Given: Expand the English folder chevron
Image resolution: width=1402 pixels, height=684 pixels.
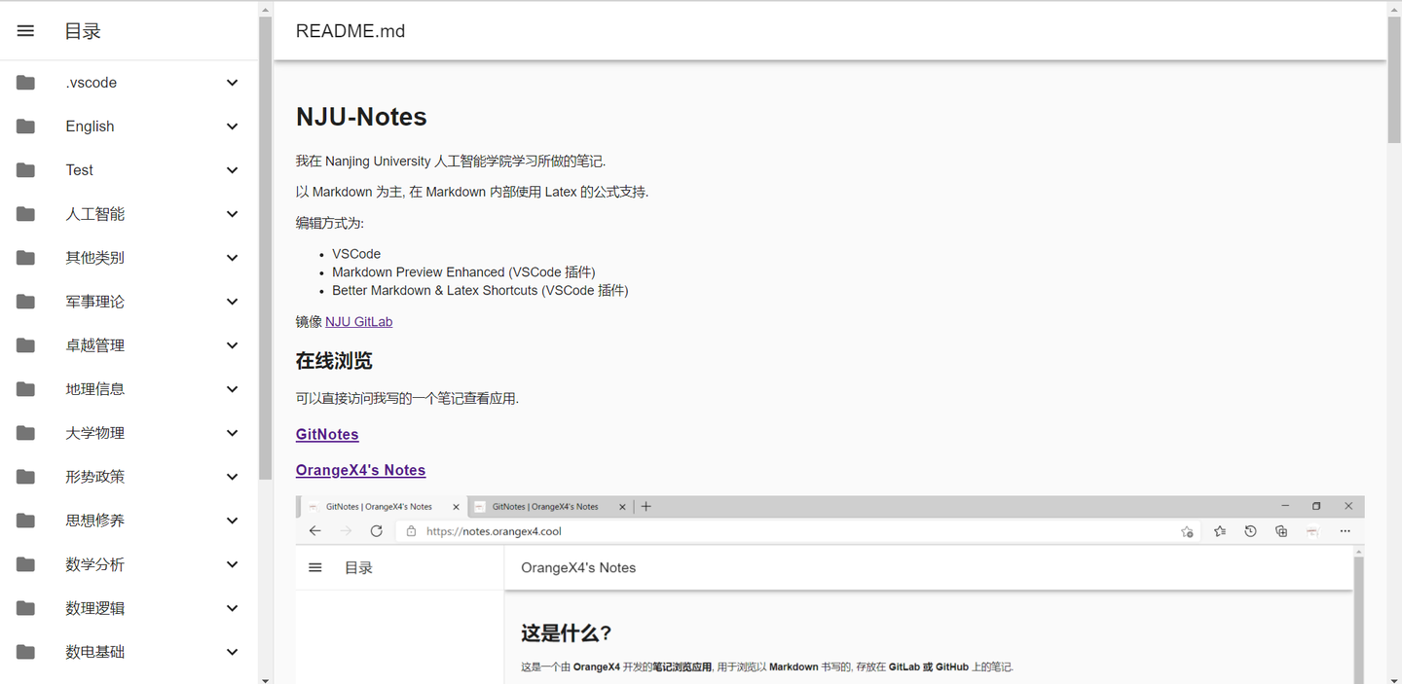Looking at the screenshot, I should point(232,126).
